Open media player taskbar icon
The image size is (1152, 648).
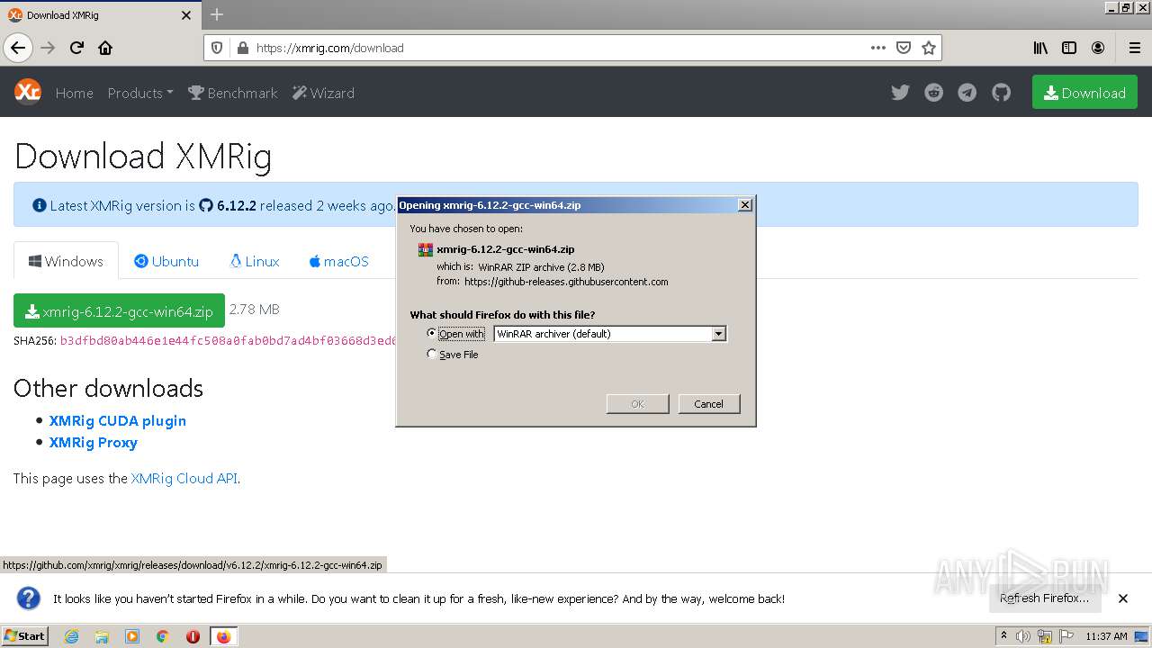click(x=132, y=636)
